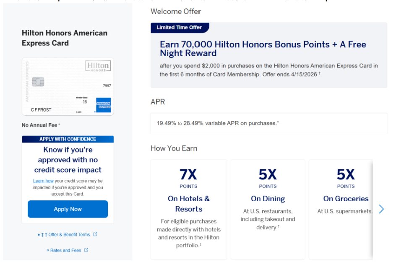The height and width of the screenshot is (275, 396).
Task: Select the 7X Points Hotels & Resorts tile
Action: 188,209
